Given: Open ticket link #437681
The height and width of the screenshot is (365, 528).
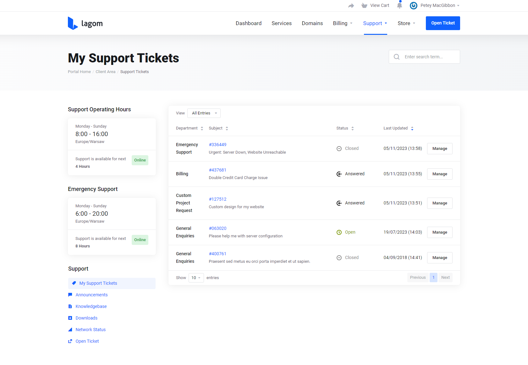Looking at the screenshot, I should tap(217, 170).
